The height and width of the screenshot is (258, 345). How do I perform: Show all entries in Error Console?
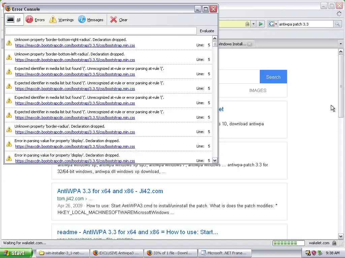[x=14, y=20]
